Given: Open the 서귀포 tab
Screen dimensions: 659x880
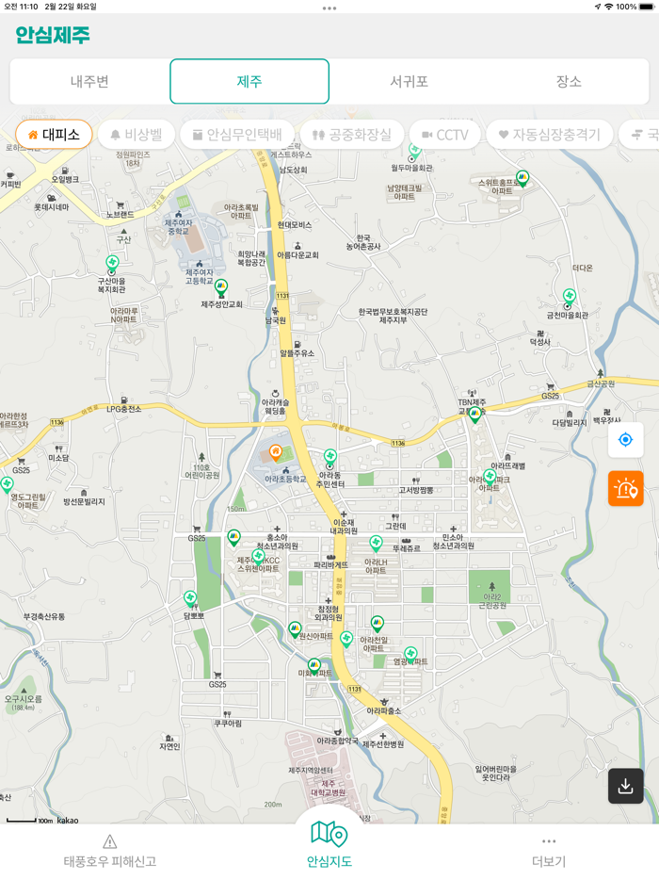Looking at the screenshot, I should point(410,81).
